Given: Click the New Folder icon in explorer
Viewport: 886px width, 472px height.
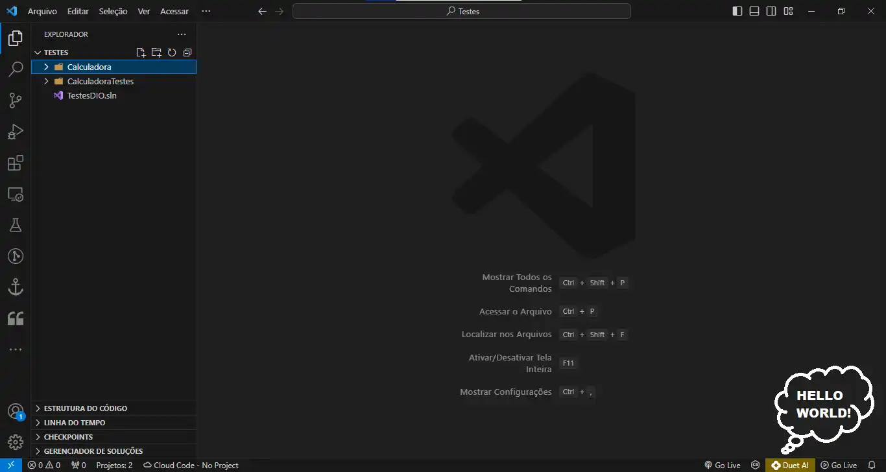Looking at the screenshot, I should [156, 53].
